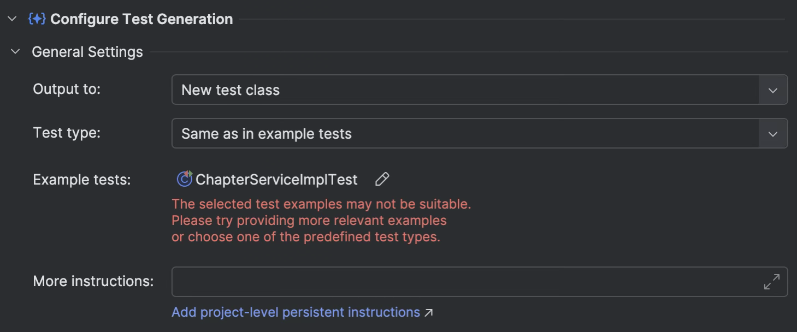Click the Test type label
The height and width of the screenshot is (332, 797).
[x=67, y=133]
